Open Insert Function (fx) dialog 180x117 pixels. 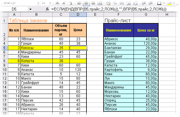click(x=47, y=9)
